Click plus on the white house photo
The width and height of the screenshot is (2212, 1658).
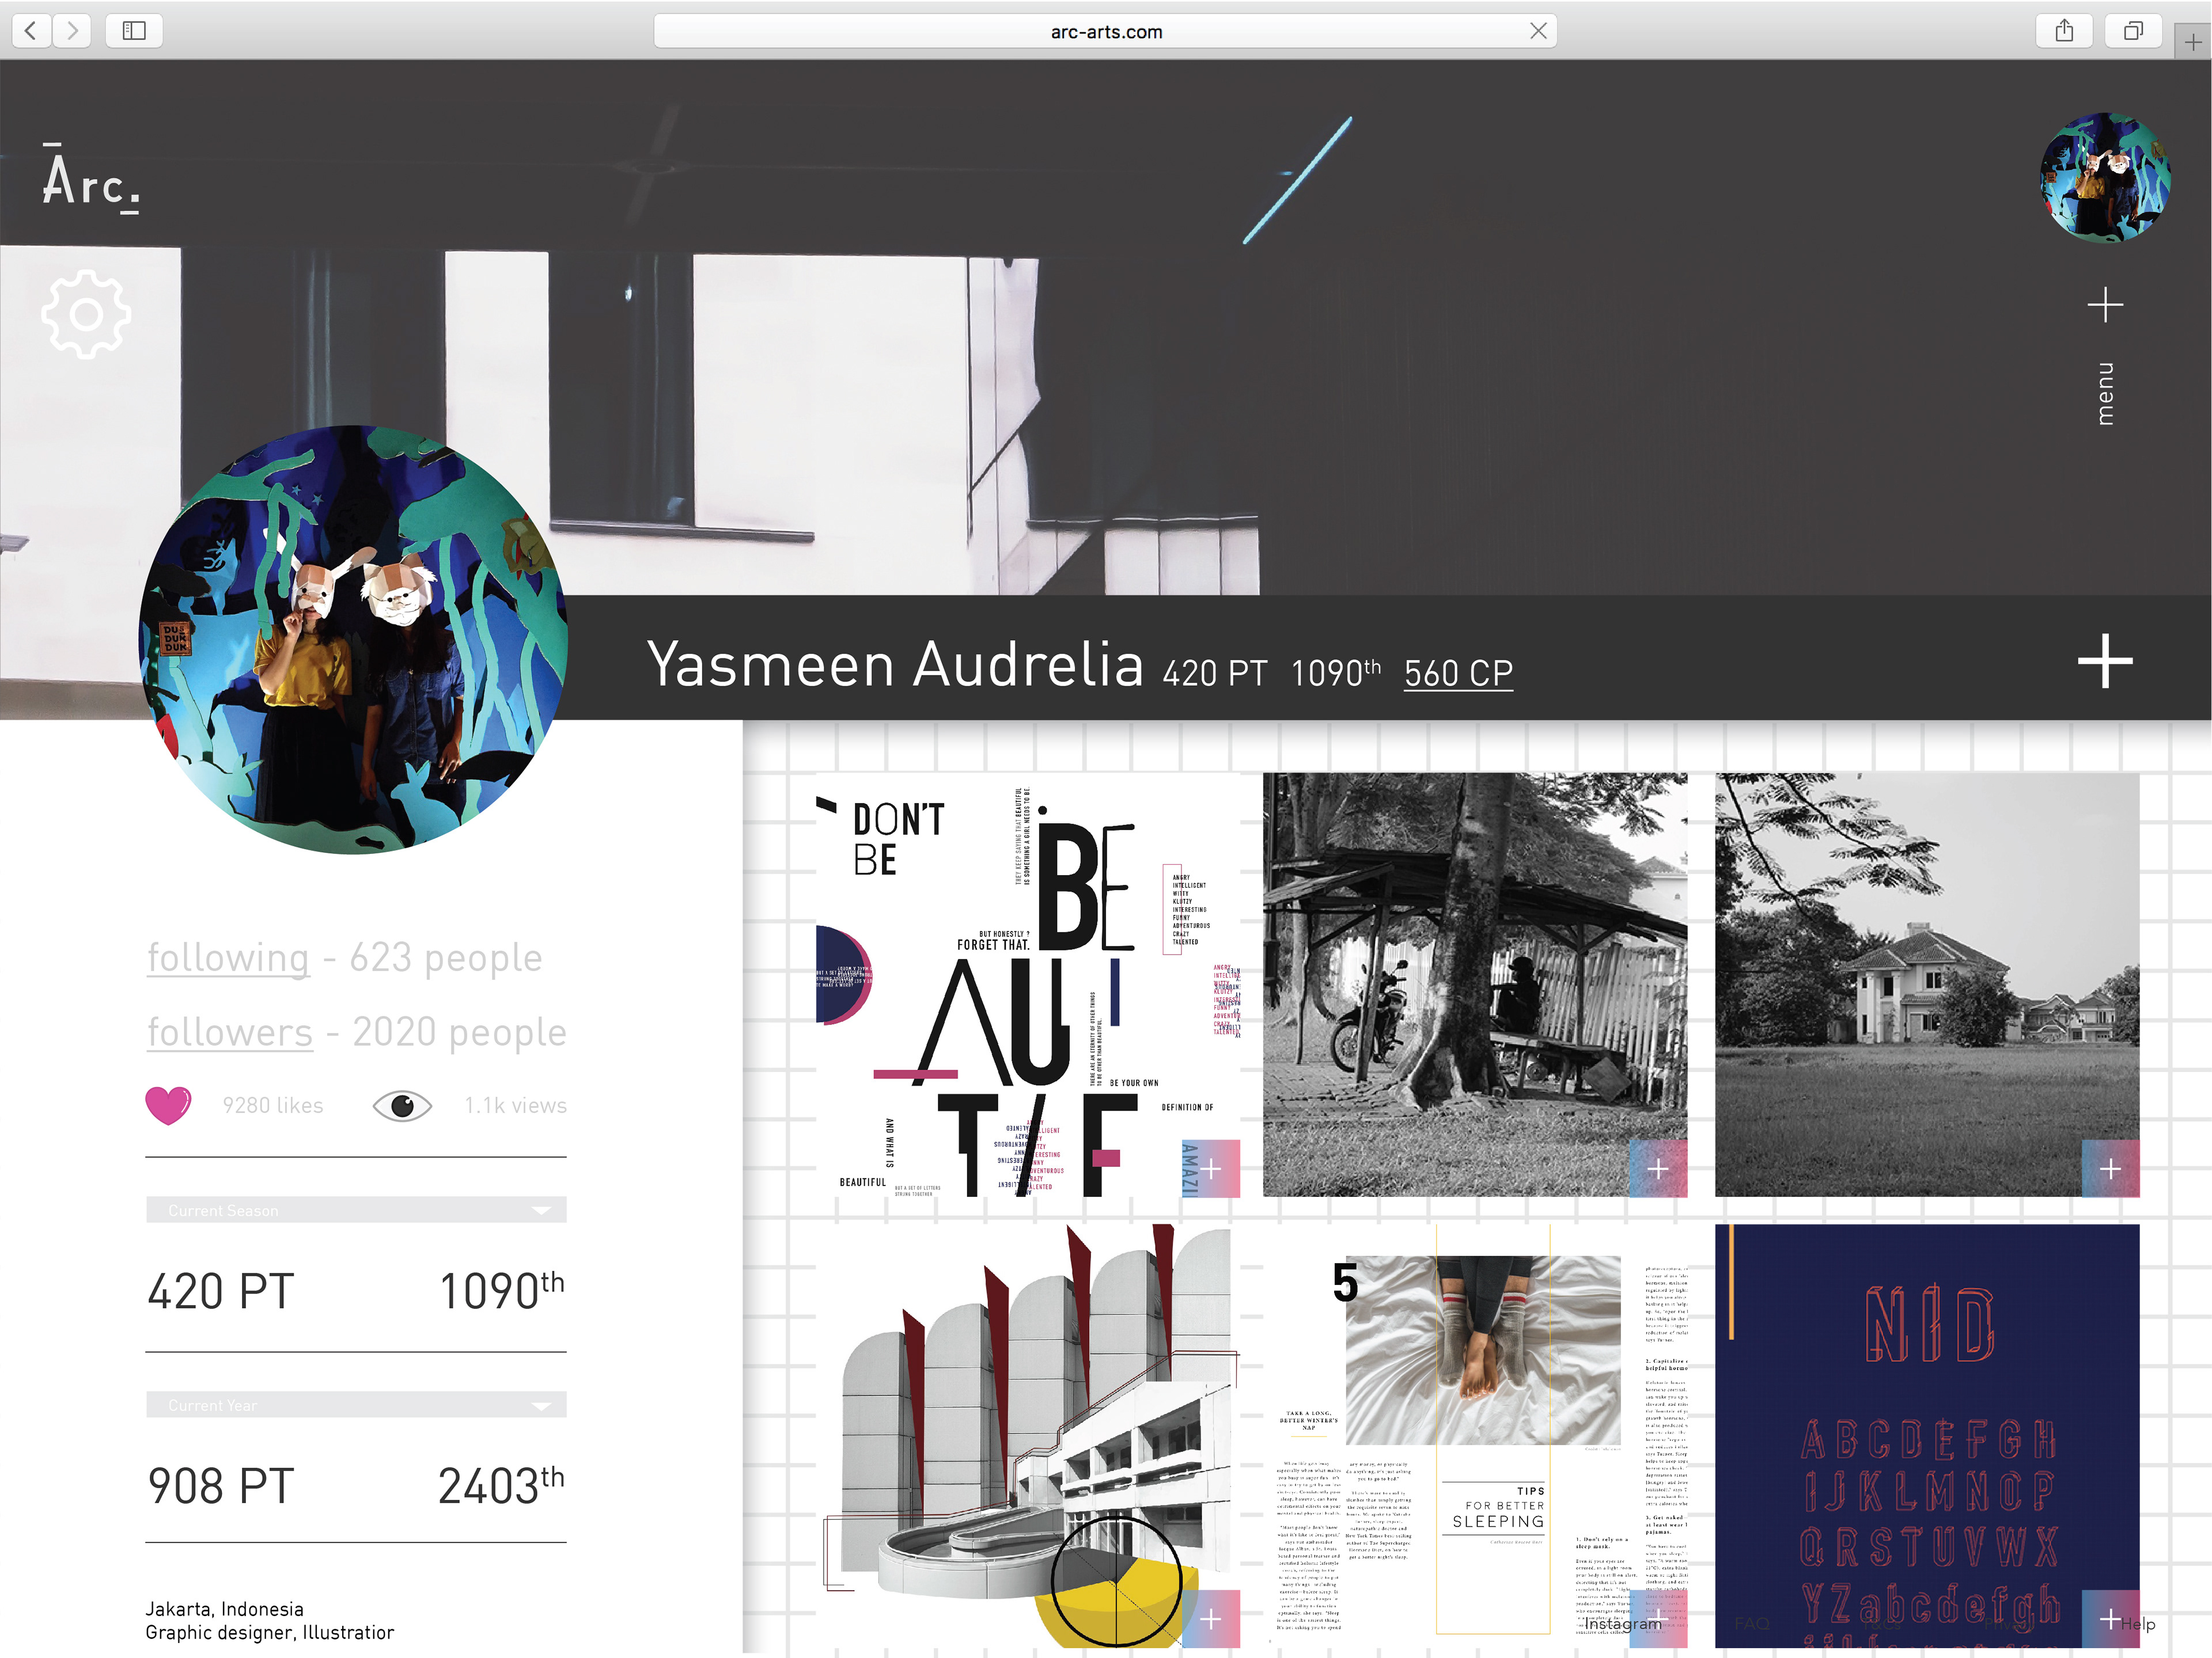point(2111,1168)
